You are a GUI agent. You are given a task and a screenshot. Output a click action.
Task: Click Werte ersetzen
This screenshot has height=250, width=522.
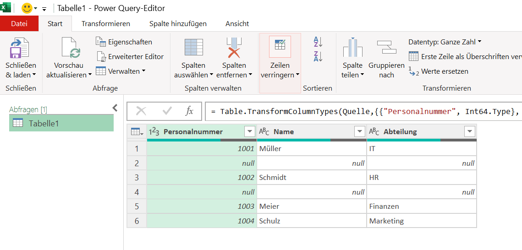point(438,71)
